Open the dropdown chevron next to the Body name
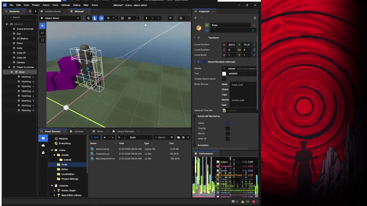 254,25
